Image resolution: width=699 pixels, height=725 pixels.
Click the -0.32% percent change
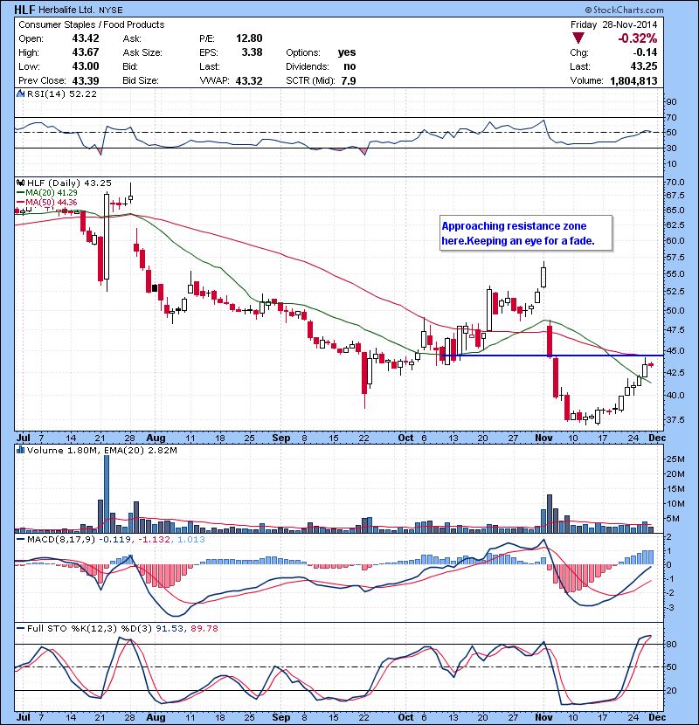[x=638, y=38]
